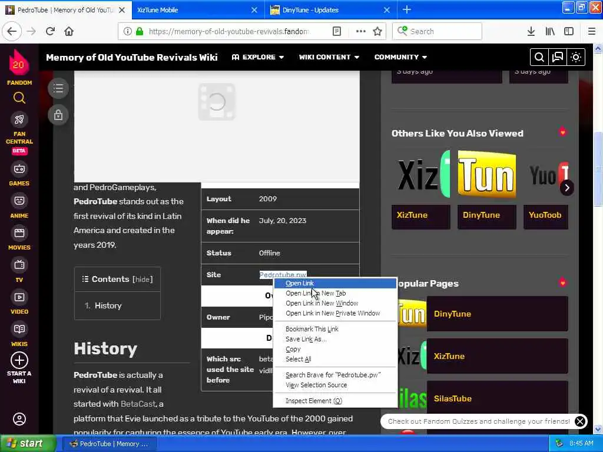Hide the Contents box via [hide]
603x452 pixels.
pyautogui.click(x=143, y=280)
